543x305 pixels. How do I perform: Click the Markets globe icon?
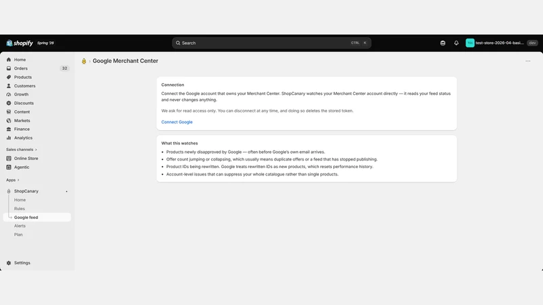pos(9,121)
